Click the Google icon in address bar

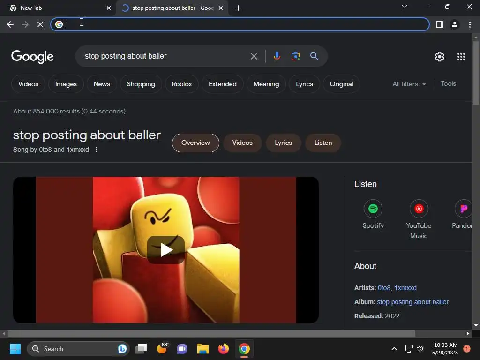coord(59,24)
